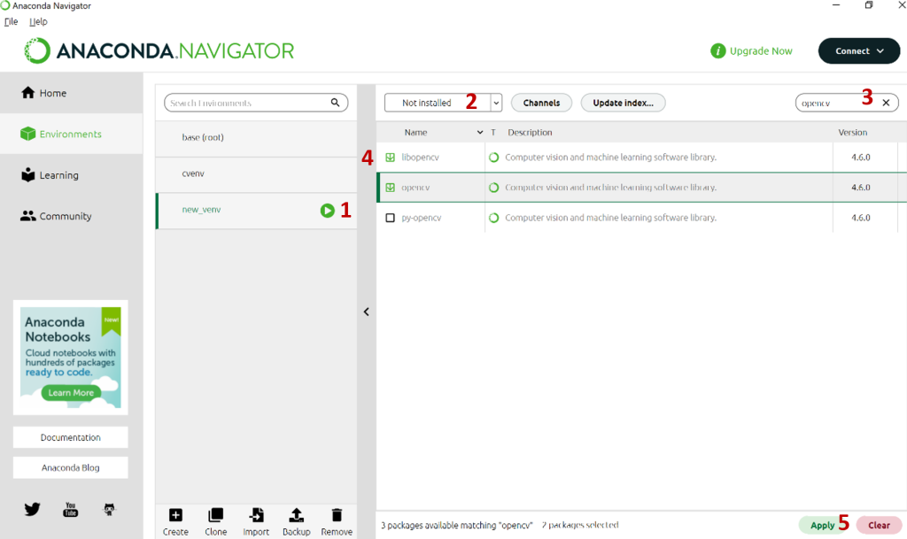Viewport: 907px width, 539px height.
Task: Click the Remove trash icon
Action: (x=337, y=515)
